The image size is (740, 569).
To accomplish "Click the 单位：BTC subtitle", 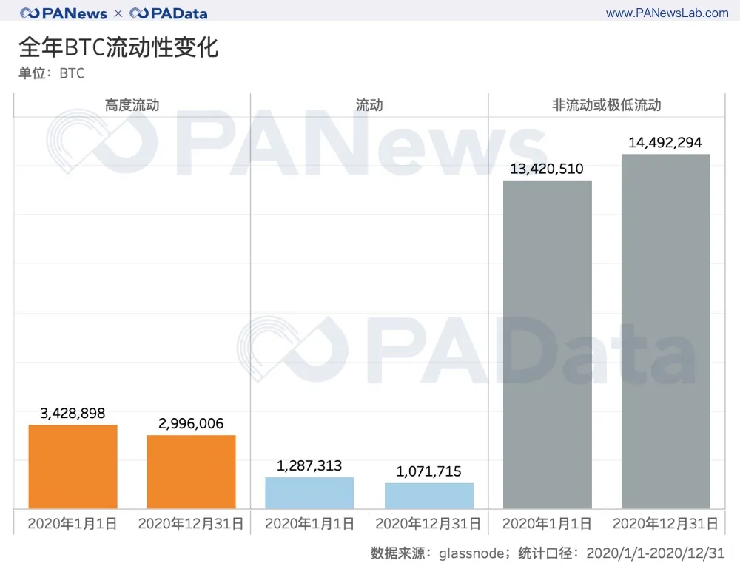I will pos(50,73).
